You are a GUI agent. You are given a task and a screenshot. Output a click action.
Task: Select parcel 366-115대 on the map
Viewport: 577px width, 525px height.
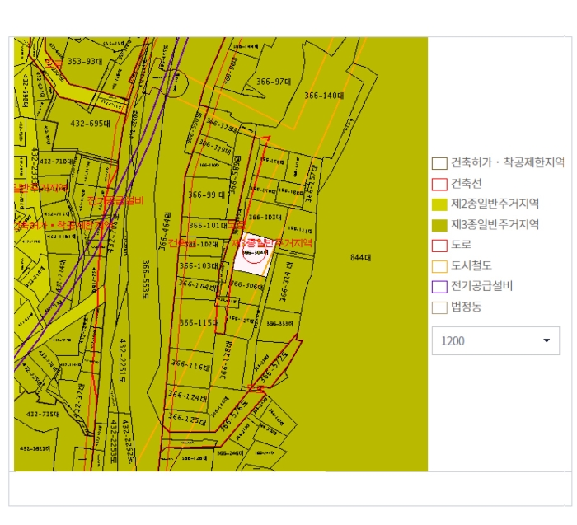(198, 322)
